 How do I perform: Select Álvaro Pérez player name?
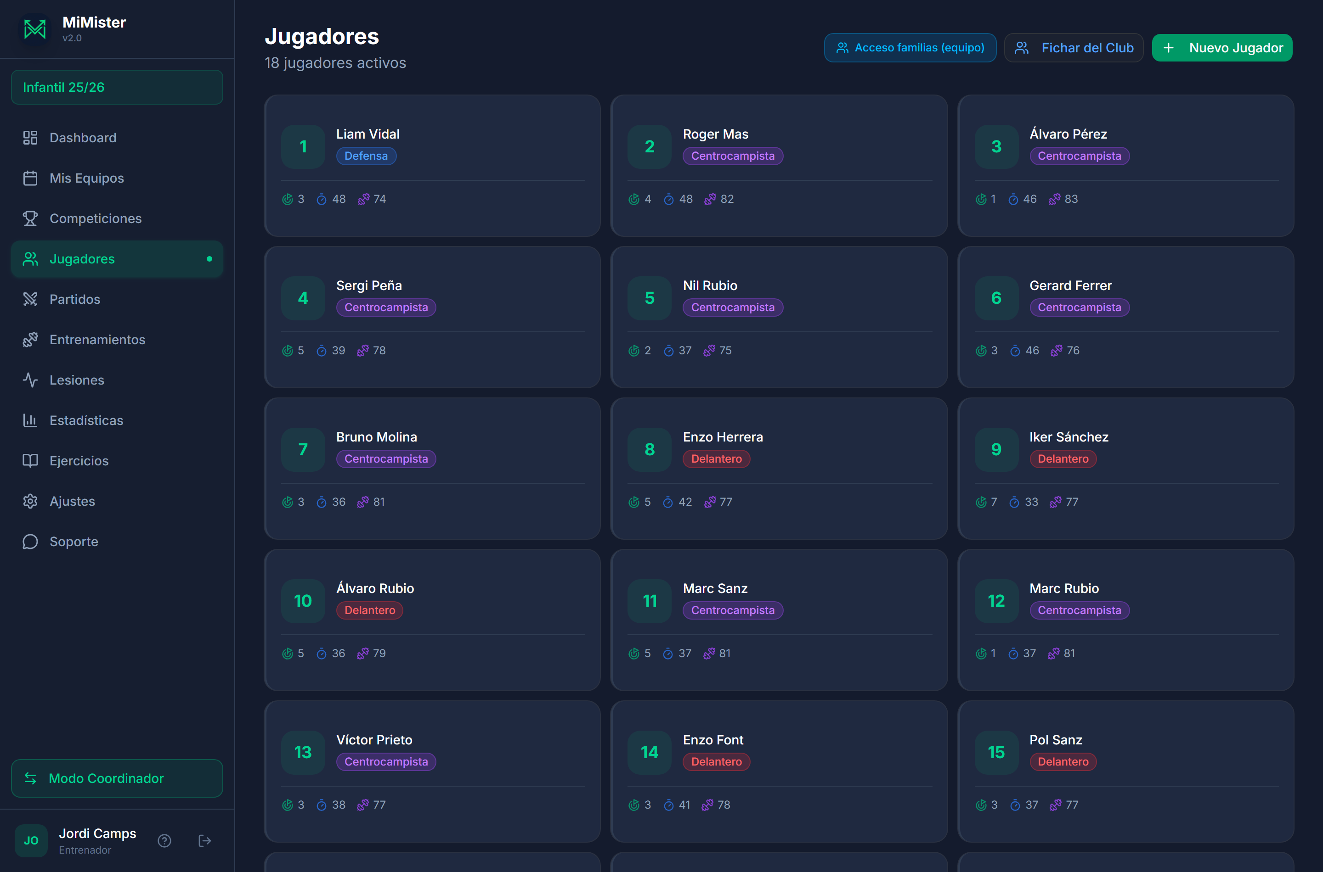click(1068, 134)
